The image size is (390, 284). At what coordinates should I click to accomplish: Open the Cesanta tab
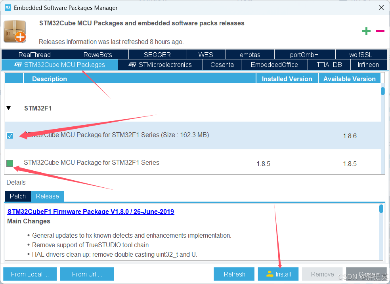222,65
